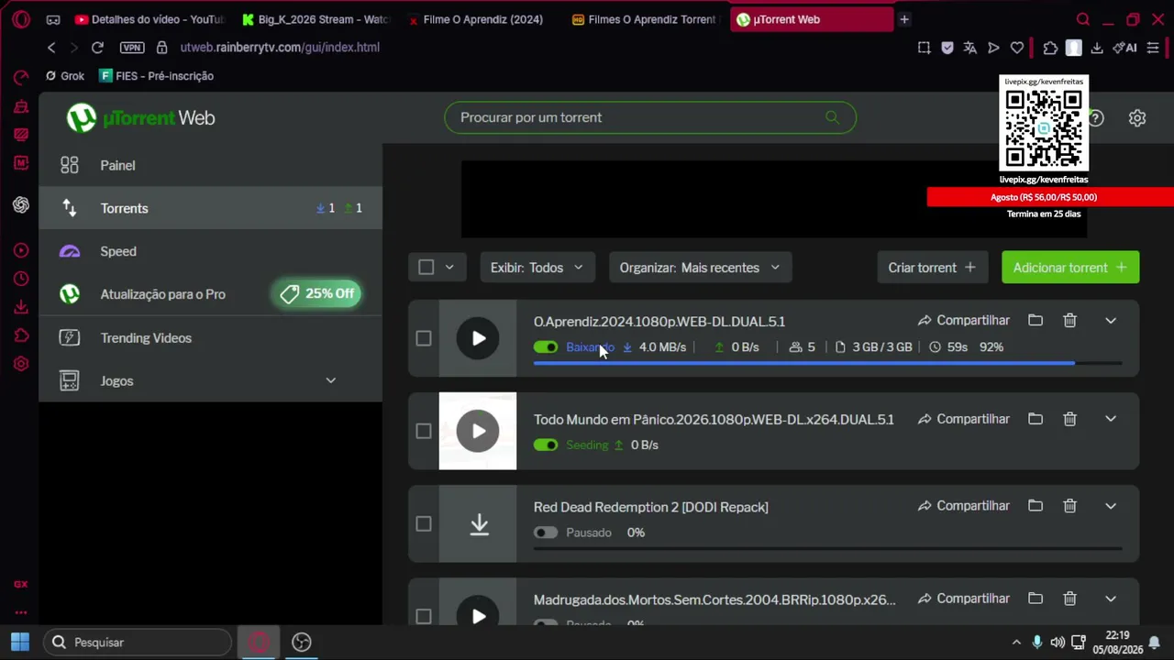This screenshot has width=1174, height=660.
Task: Open folder for Red Dead Redemption 2
Action: point(1036,506)
